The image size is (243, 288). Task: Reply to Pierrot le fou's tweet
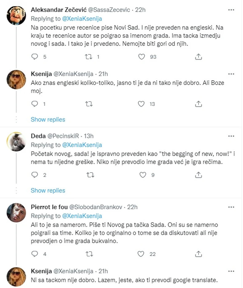pyautogui.click(x=35, y=254)
